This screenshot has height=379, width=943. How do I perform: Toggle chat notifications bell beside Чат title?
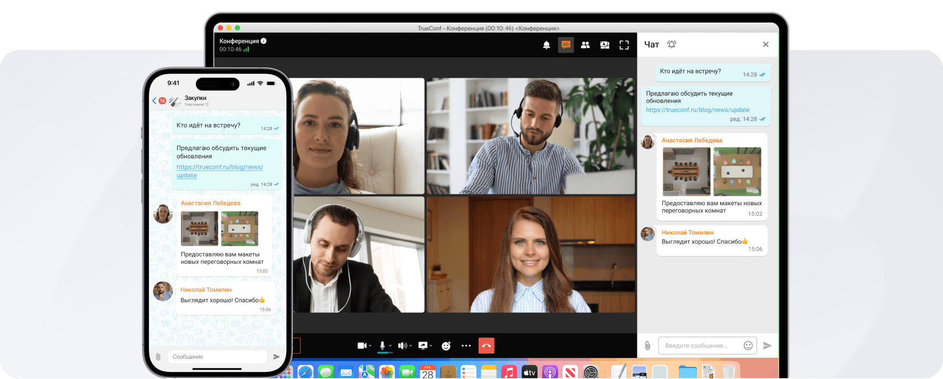[672, 45]
